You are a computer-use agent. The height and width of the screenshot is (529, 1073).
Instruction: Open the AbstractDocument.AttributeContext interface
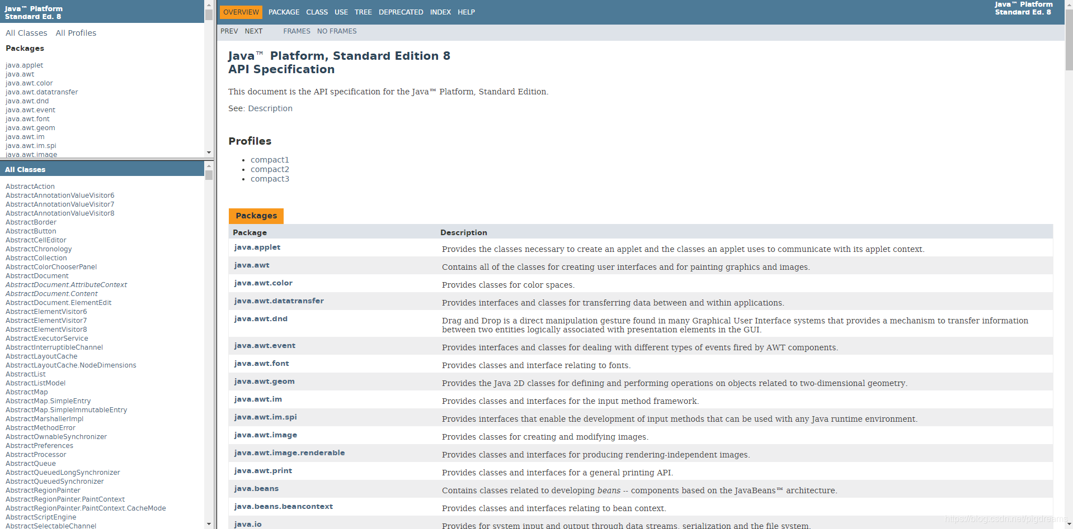coord(67,285)
